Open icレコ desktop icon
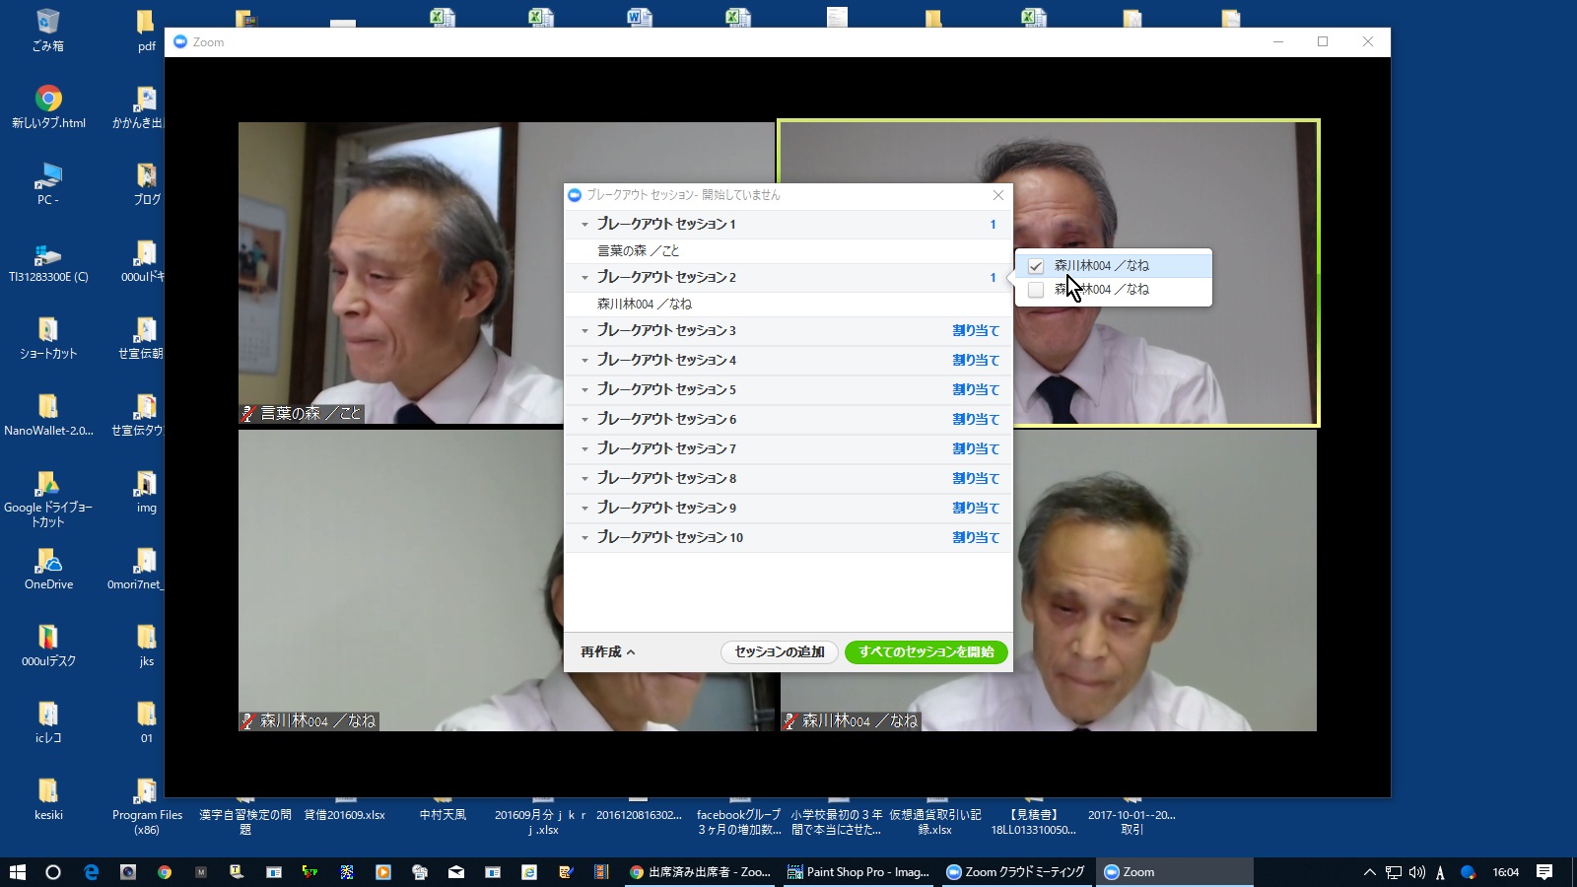Image resolution: width=1577 pixels, height=887 pixels. (48, 722)
